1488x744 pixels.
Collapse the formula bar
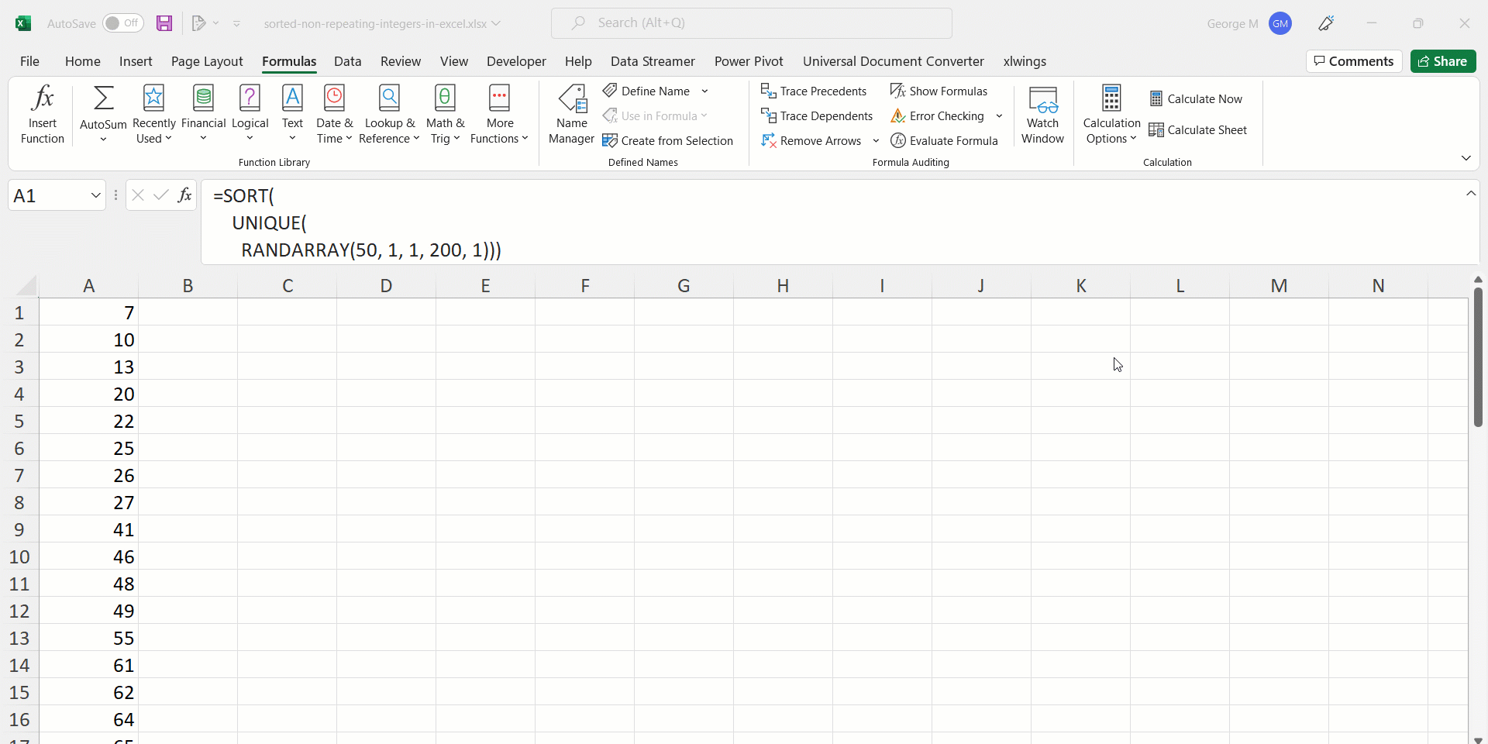(x=1470, y=193)
